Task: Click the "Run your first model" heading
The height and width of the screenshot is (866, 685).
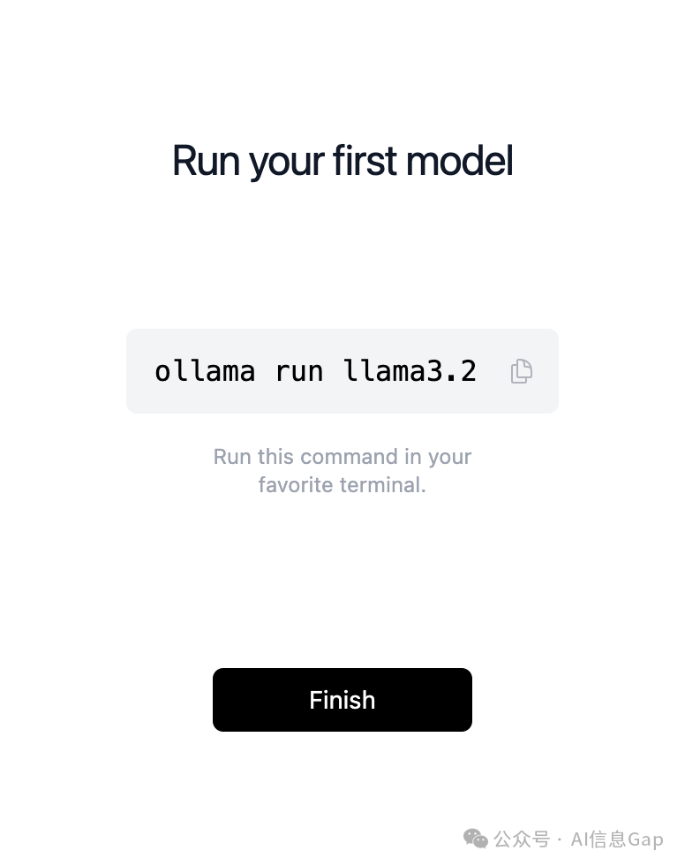Action: (x=342, y=161)
